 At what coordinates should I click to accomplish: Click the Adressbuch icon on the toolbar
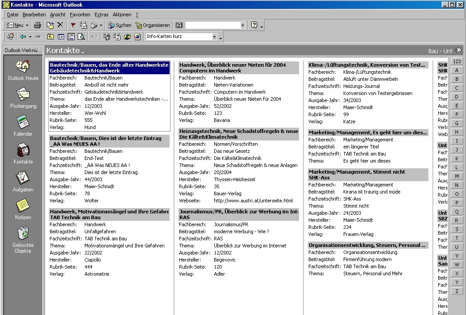coord(179,25)
